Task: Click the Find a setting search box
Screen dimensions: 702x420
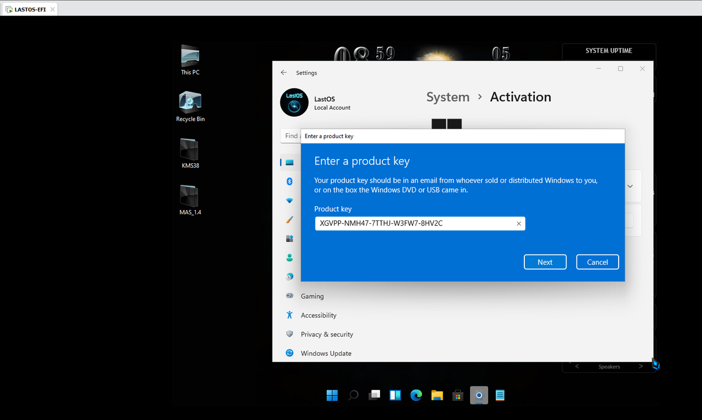Action: 291,136
